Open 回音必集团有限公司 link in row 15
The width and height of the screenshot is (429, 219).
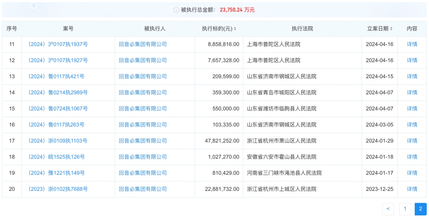(143, 109)
